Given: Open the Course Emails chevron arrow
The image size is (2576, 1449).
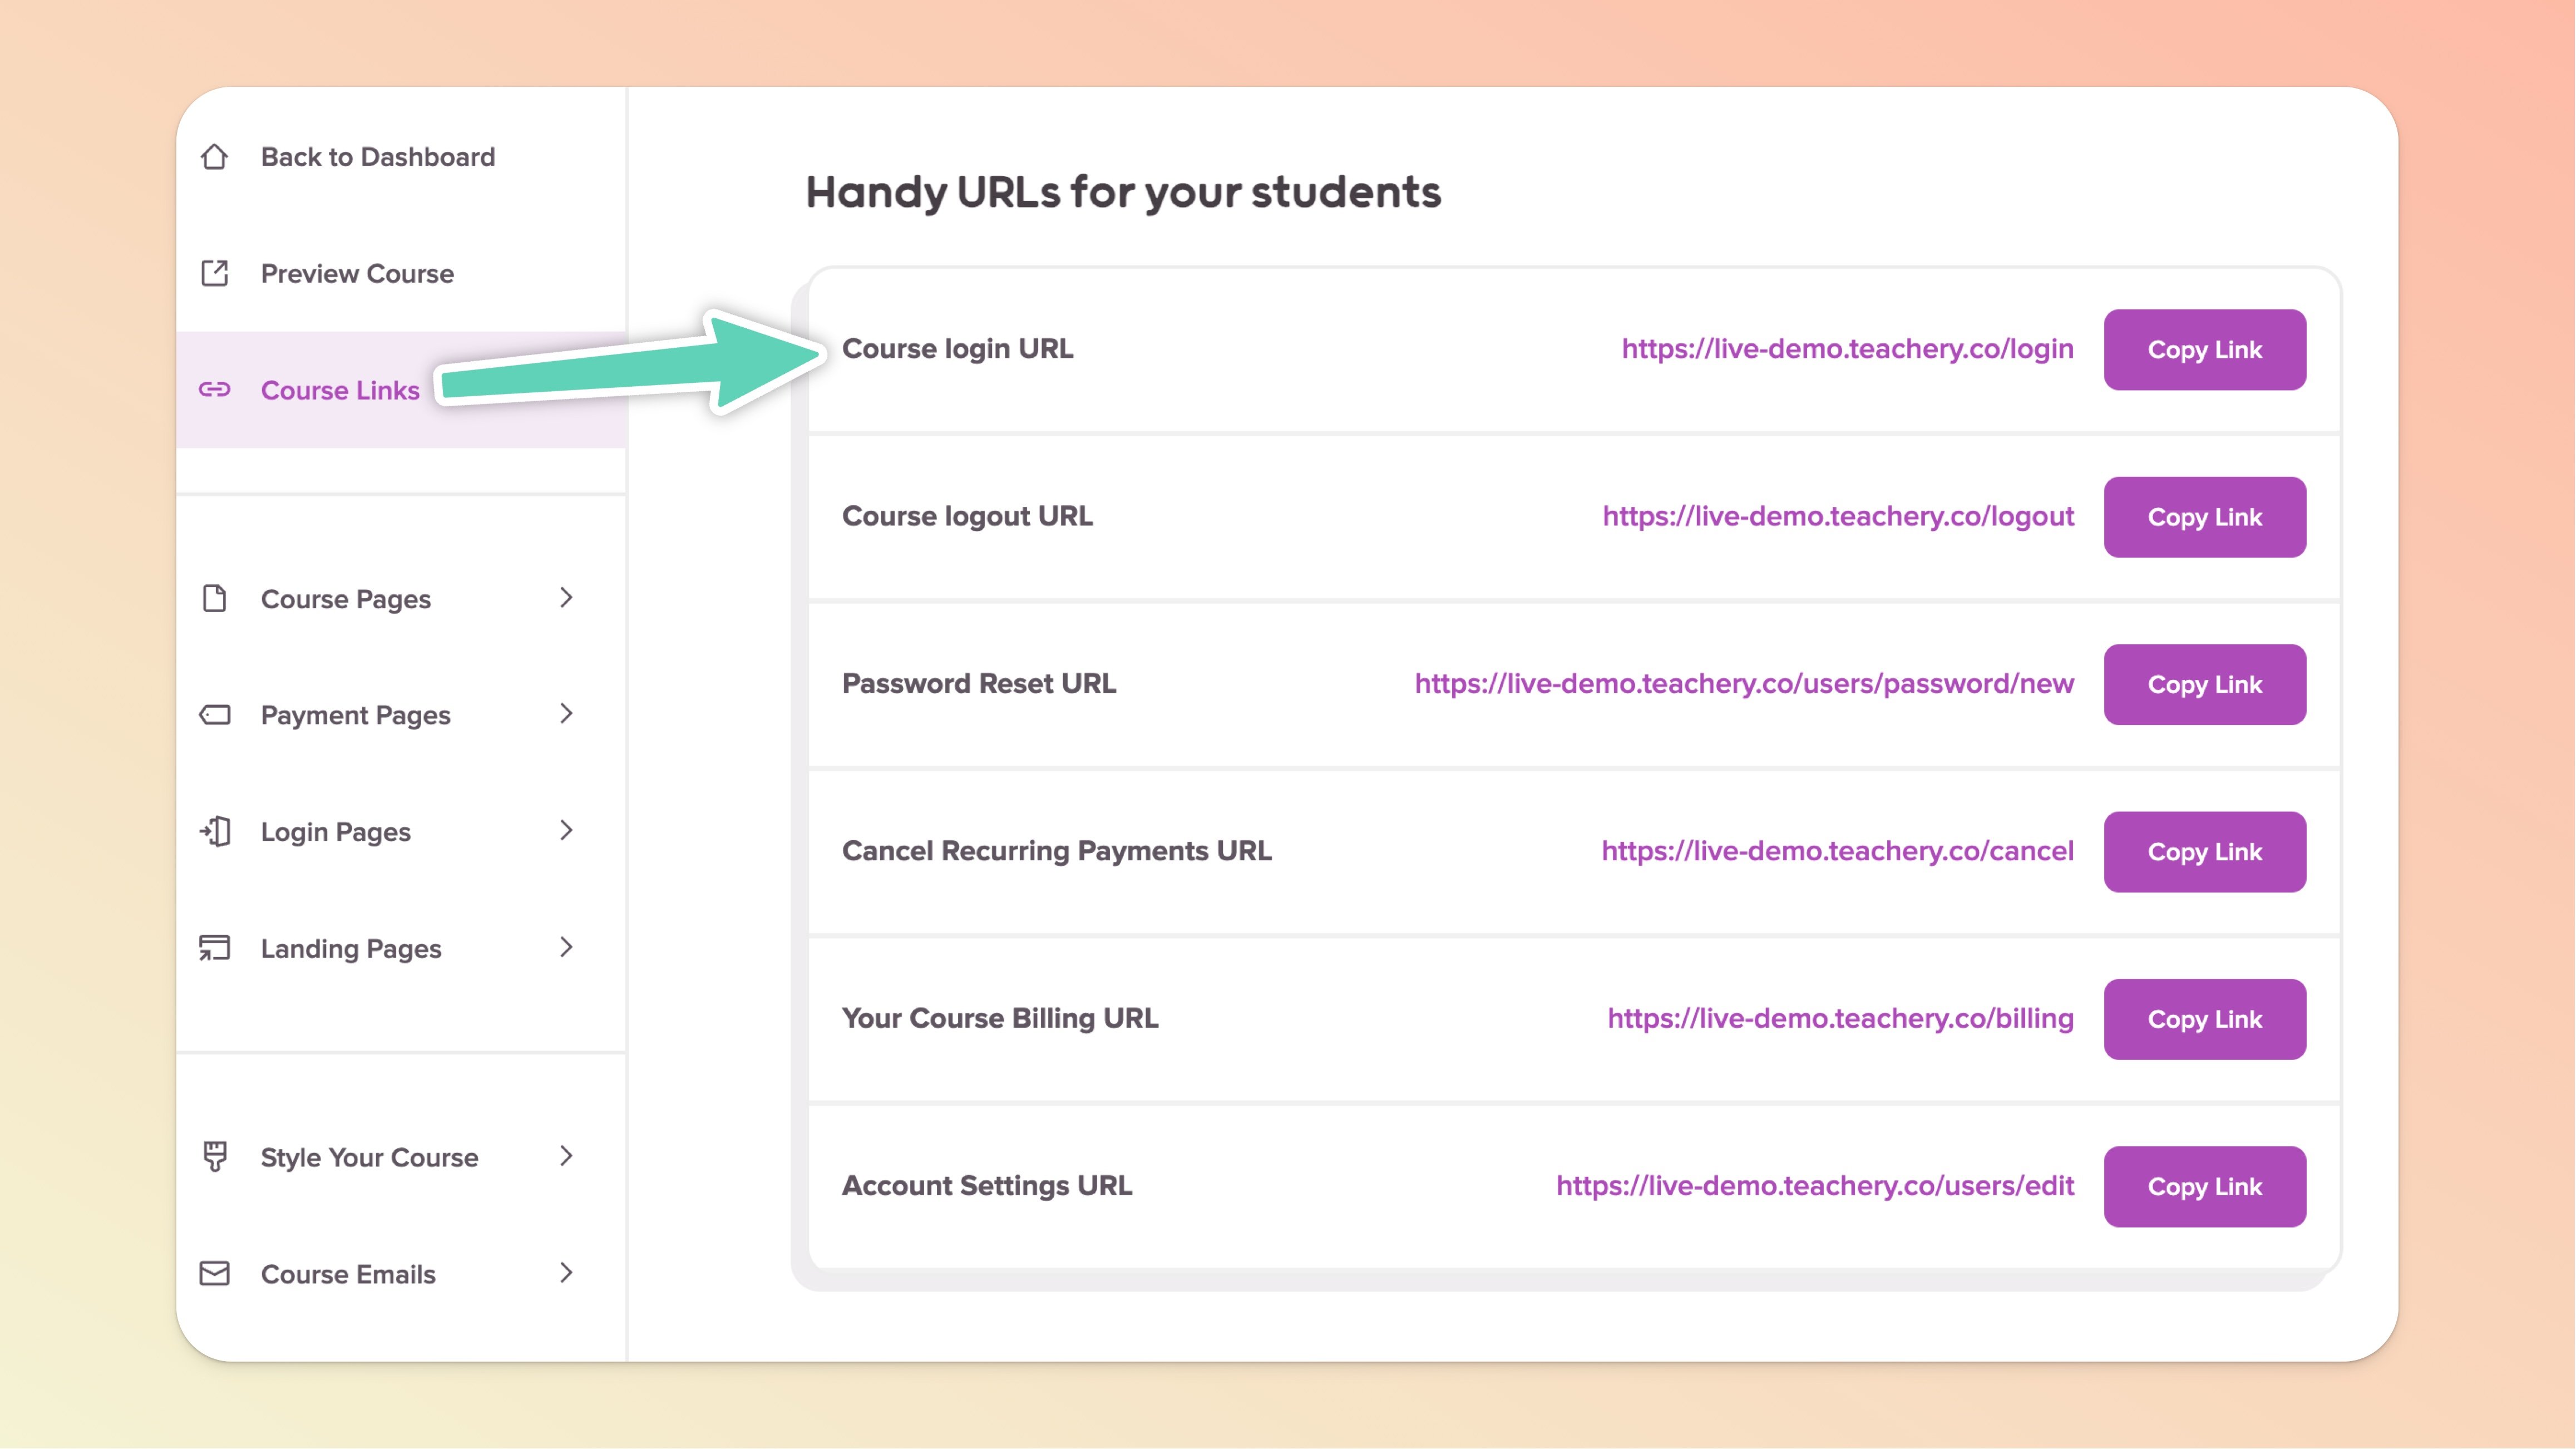Looking at the screenshot, I should (x=566, y=1273).
